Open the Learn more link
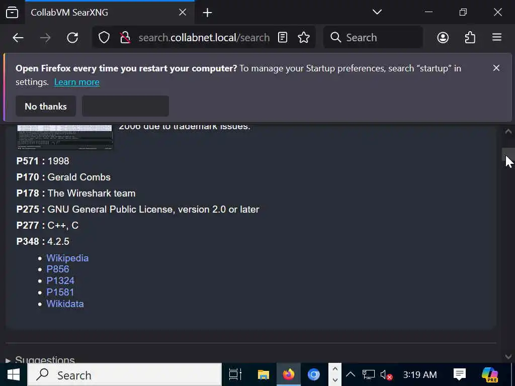The width and height of the screenshot is (515, 386). click(x=76, y=82)
